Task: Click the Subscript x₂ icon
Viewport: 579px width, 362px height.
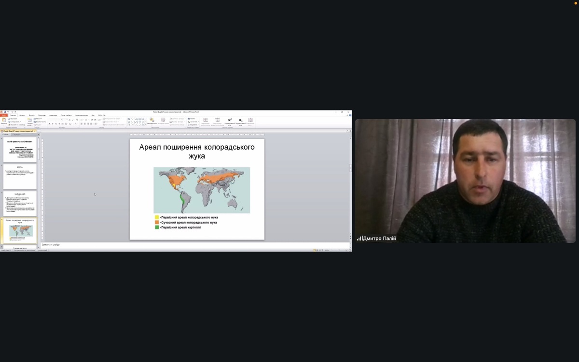Action: pos(240,120)
